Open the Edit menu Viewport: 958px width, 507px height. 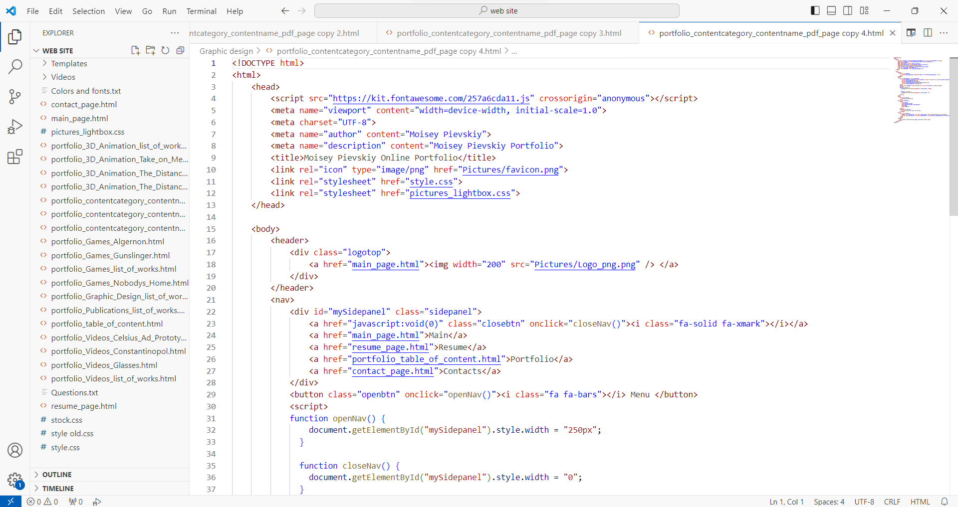pos(55,11)
